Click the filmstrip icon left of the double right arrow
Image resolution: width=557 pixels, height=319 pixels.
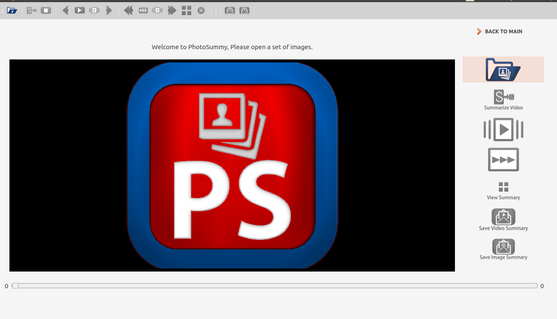pos(157,10)
